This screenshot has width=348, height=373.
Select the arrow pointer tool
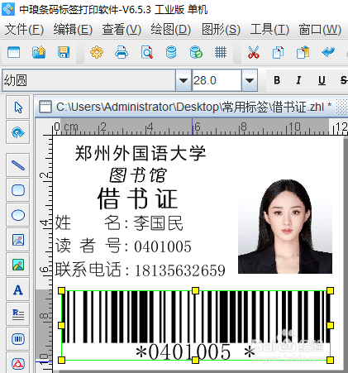pos(18,108)
